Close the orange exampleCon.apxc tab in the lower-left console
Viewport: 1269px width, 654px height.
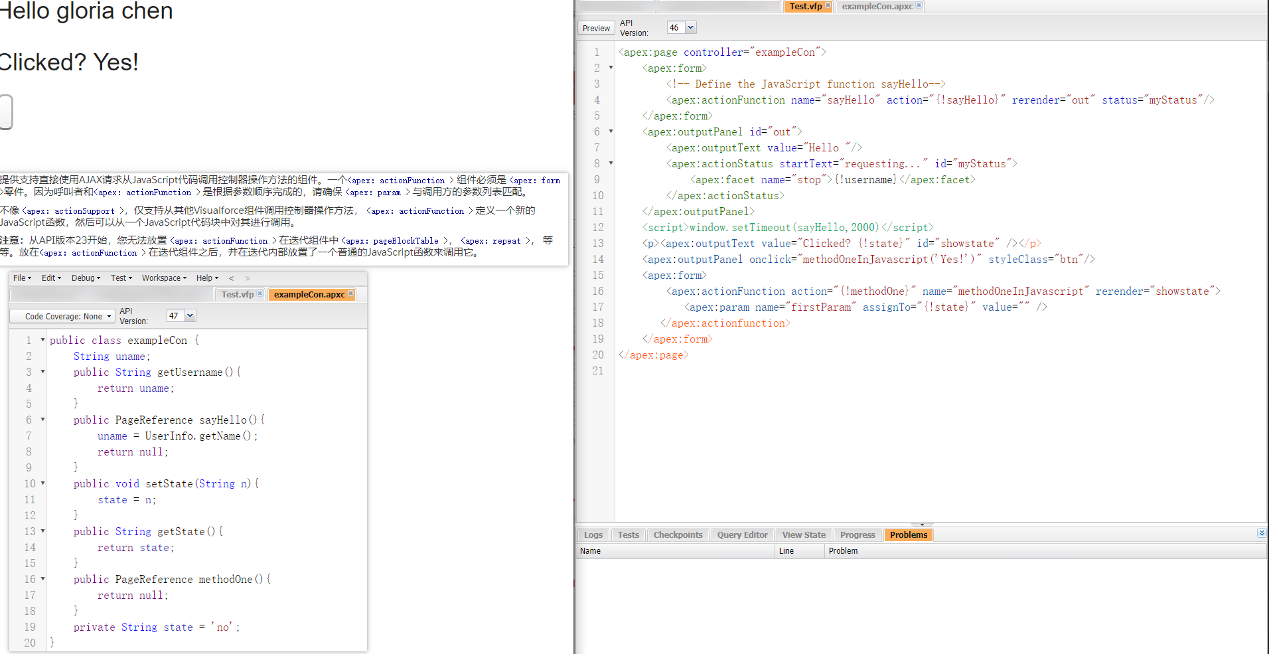tap(350, 293)
